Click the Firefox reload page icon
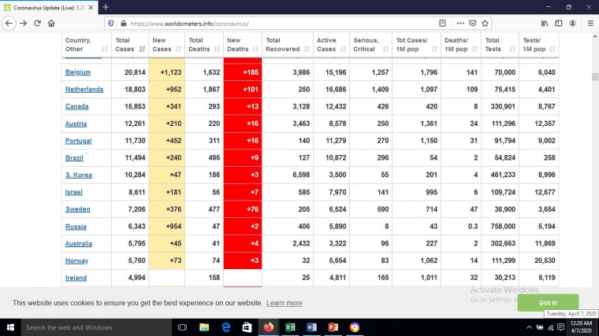 pos(36,23)
